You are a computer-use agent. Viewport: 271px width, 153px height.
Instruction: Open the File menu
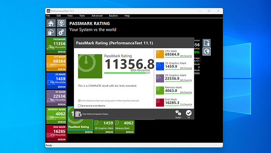(48, 16)
